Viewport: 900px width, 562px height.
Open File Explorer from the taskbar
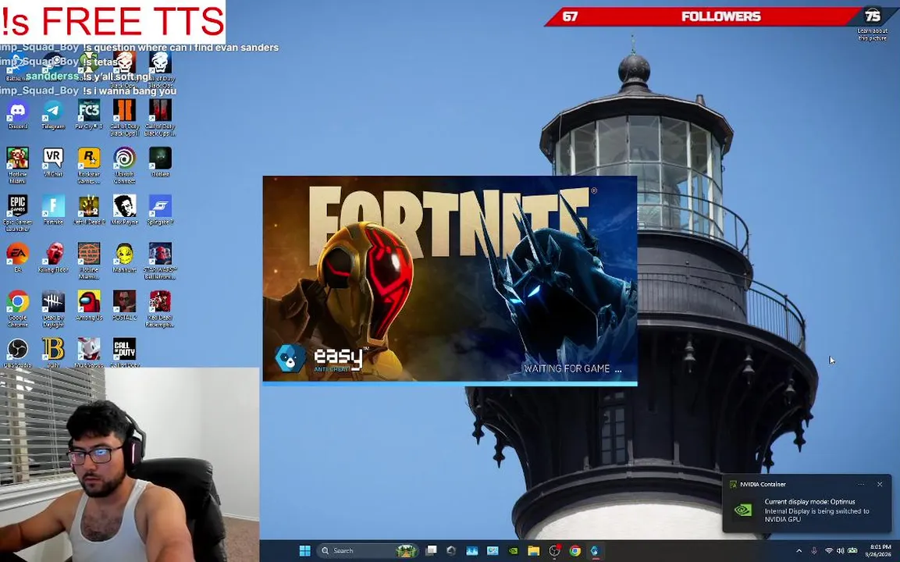pyautogui.click(x=534, y=550)
